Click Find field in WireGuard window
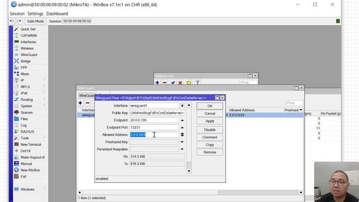This screenshot has height=202, width=359. (294, 103)
